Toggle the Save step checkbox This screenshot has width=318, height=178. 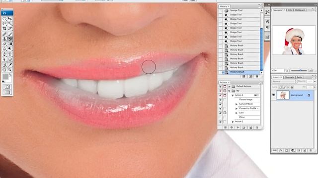[x=220, y=113]
